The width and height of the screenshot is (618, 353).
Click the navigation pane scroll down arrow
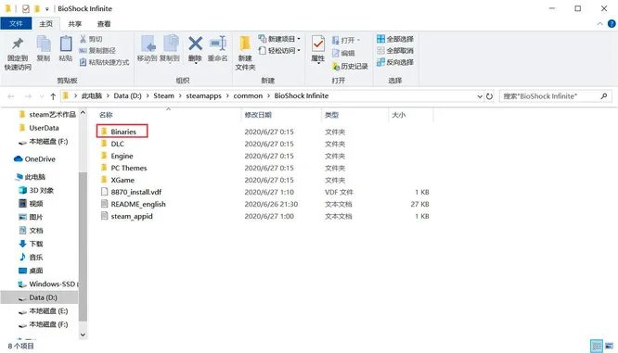click(83, 334)
